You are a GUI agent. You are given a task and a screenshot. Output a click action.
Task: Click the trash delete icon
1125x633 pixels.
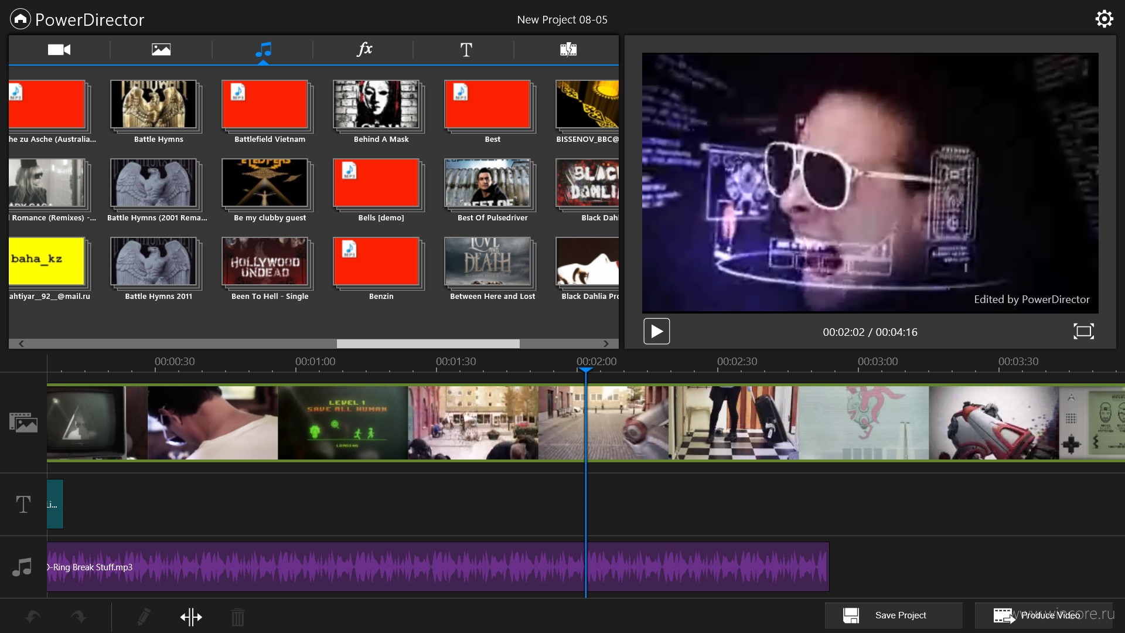[238, 617]
